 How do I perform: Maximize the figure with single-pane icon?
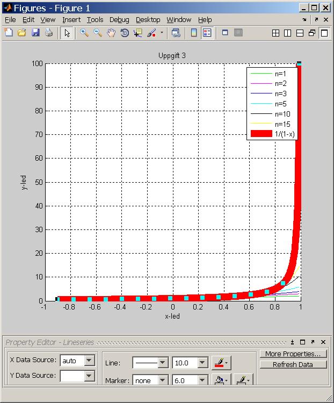(x=324, y=33)
